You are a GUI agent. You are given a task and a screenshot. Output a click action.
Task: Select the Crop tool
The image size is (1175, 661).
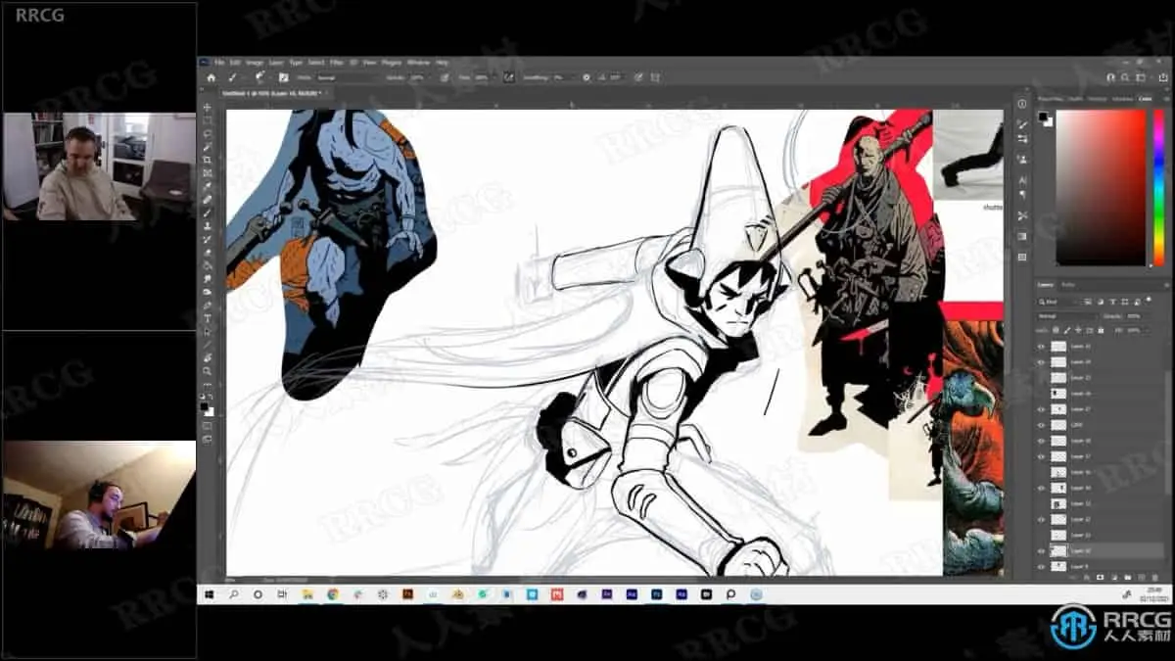[x=207, y=160]
